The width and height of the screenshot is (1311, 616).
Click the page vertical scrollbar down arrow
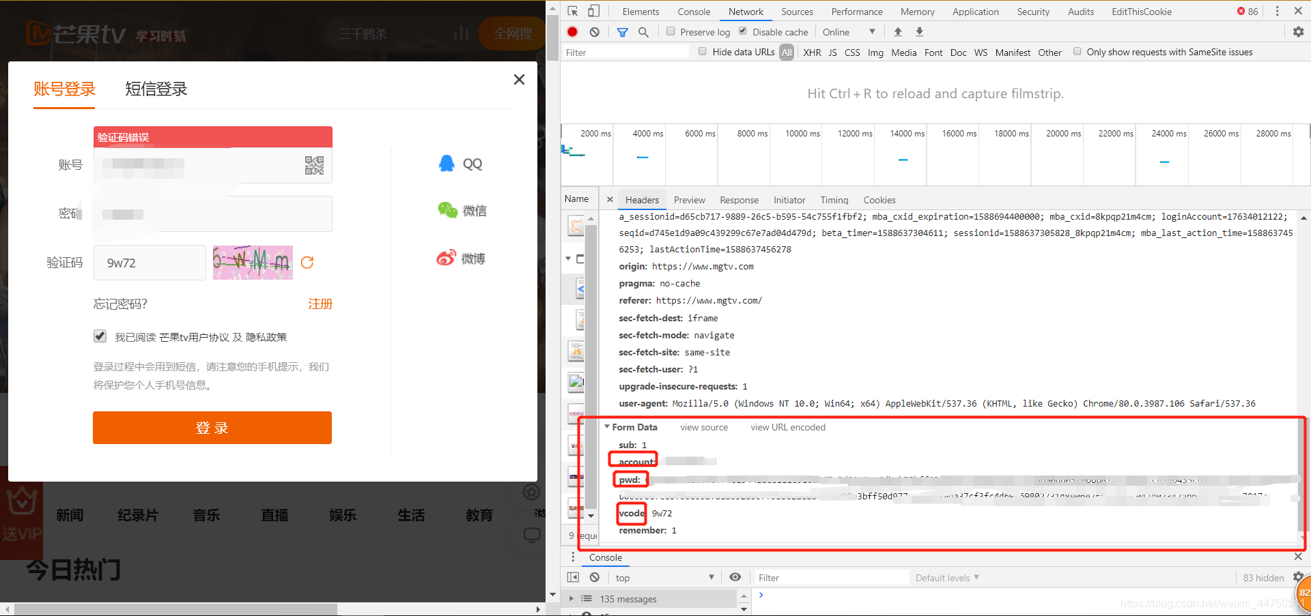click(x=552, y=596)
